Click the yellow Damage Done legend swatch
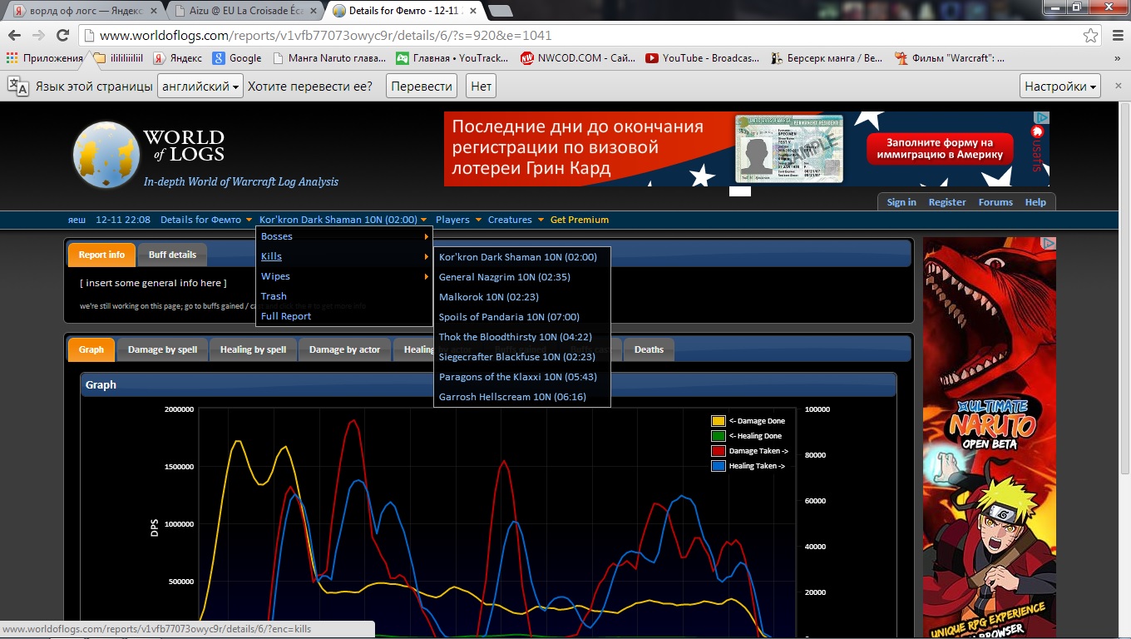1131x639 pixels. tap(719, 421)
